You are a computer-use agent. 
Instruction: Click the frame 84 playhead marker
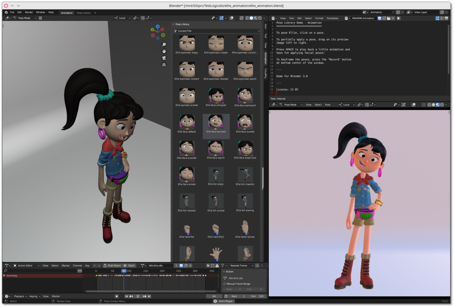(x=124, y=271)
